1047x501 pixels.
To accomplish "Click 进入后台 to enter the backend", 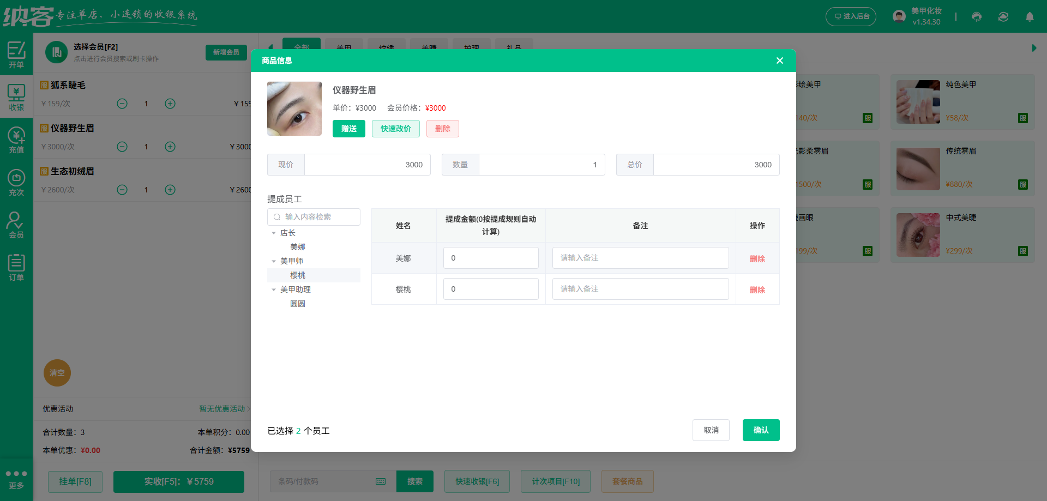I will click(851, 16).
